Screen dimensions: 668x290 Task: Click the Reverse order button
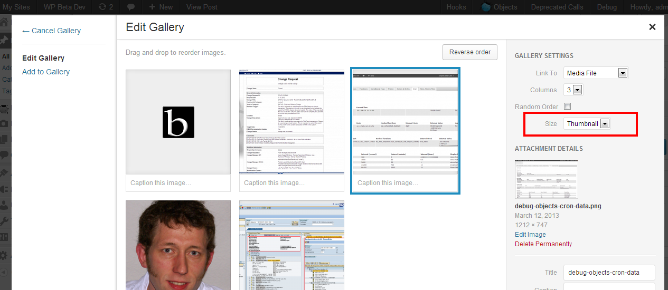(470, 52)
